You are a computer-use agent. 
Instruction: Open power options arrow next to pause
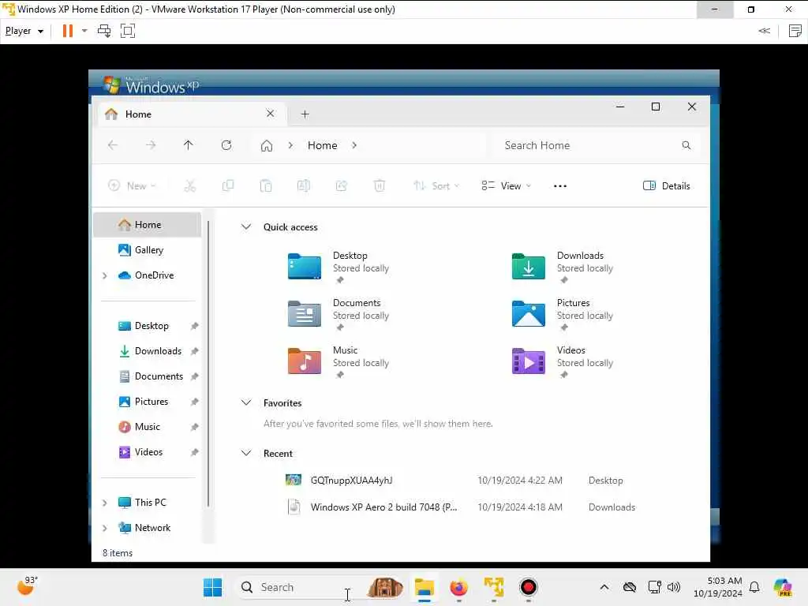[84, 31]
